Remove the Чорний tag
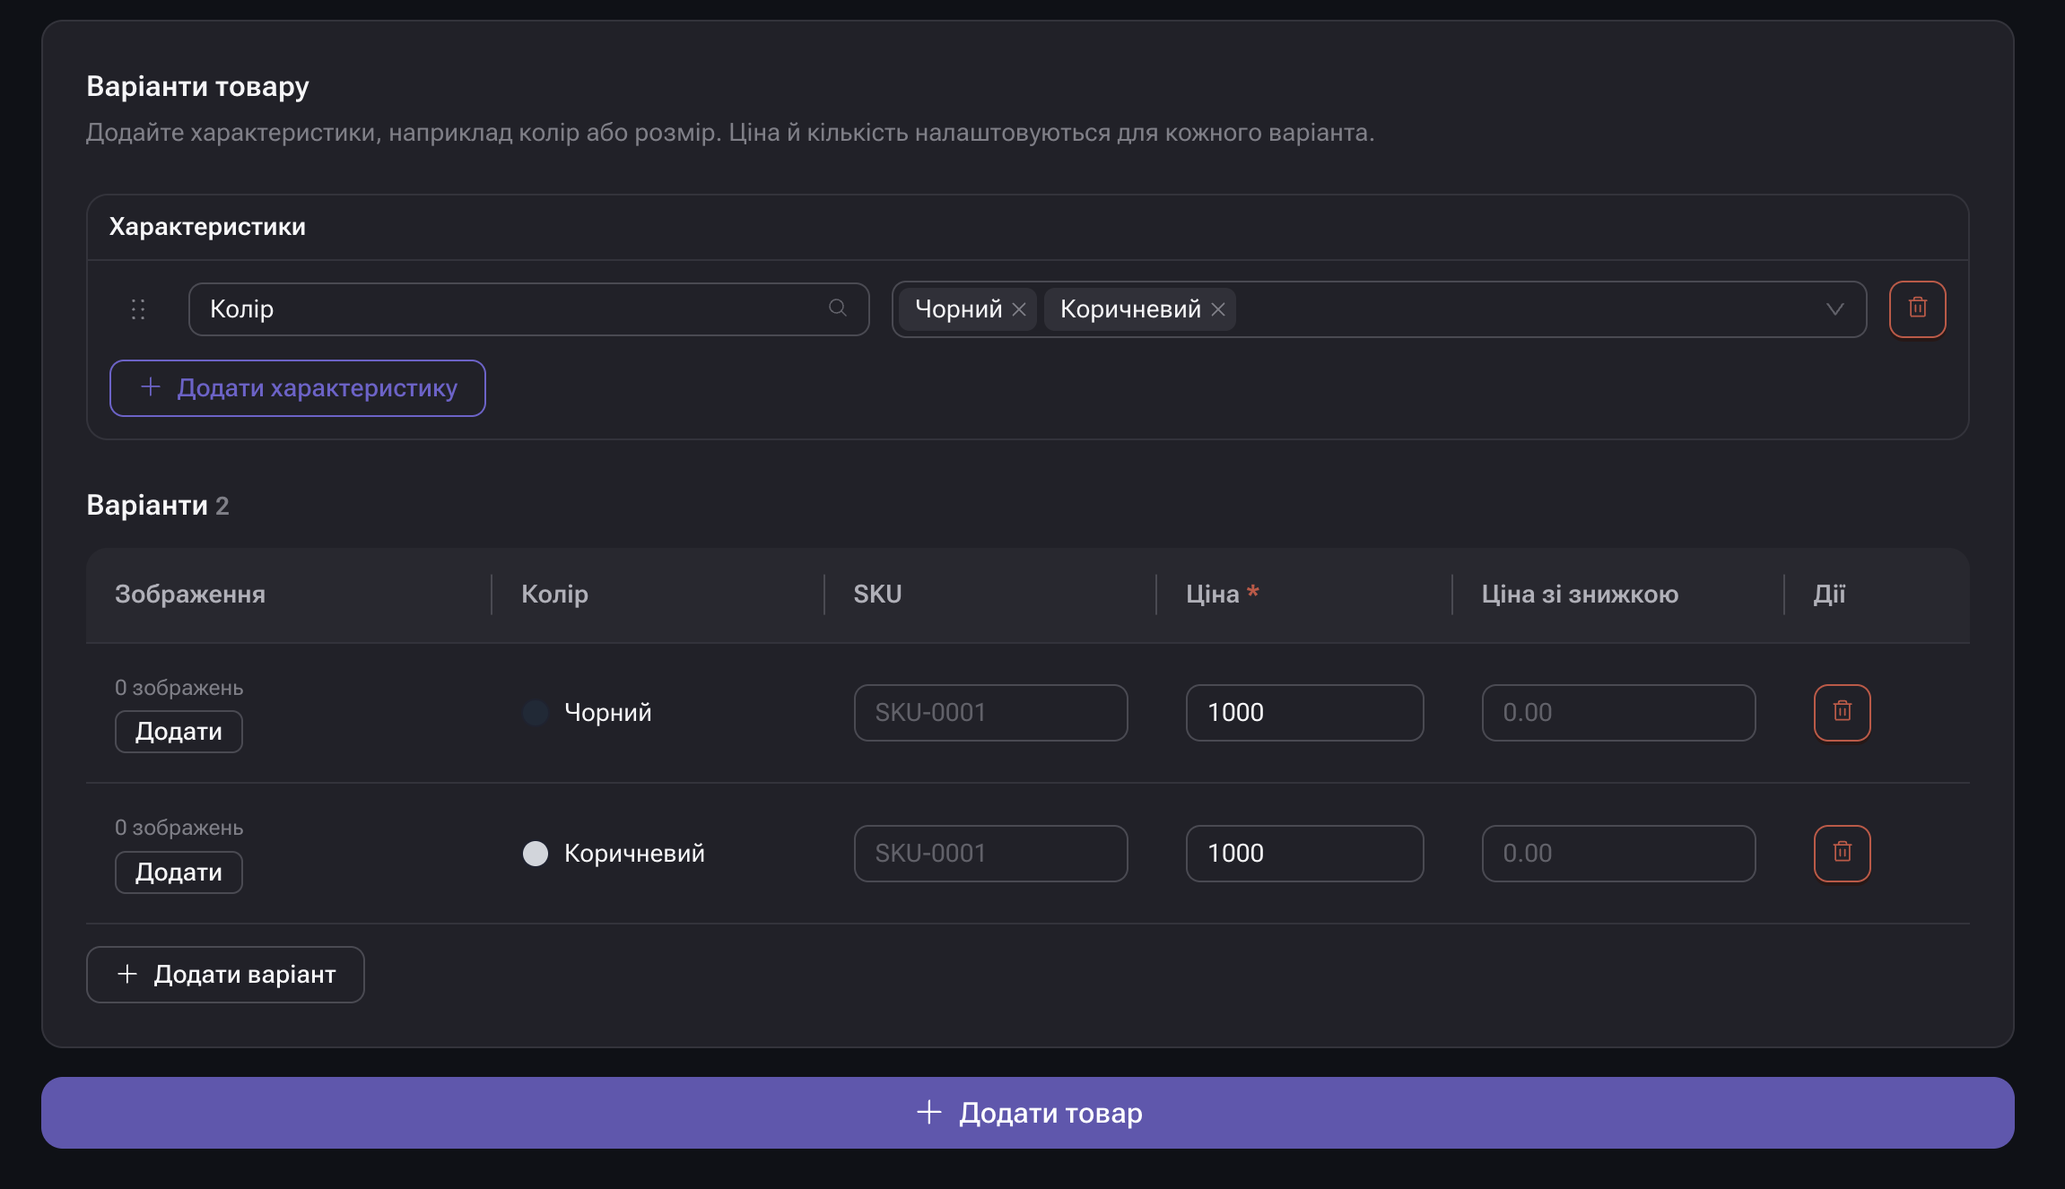The image size is (2065, 1189). pos(1019,309)
